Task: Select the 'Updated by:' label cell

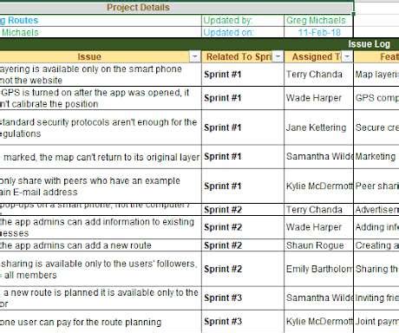Action: click(x=243, y=21)
